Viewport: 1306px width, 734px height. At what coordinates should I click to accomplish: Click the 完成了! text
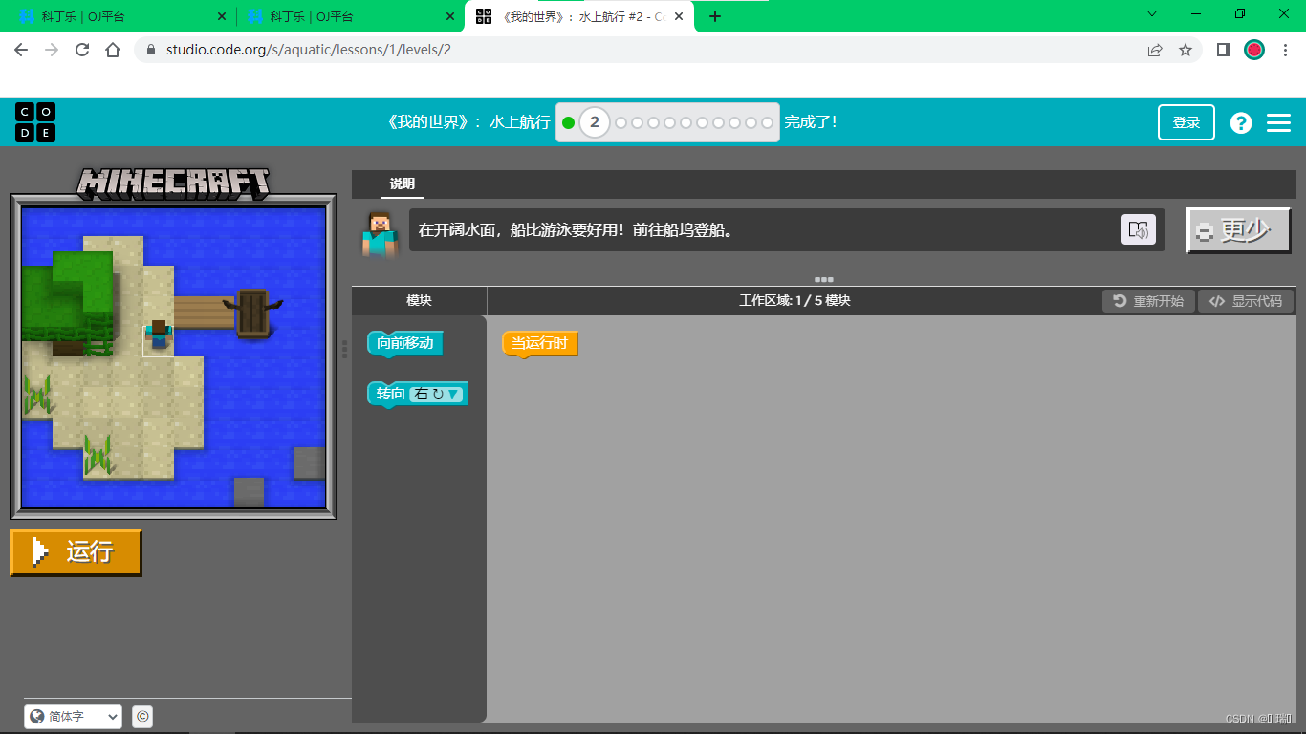pyautogui.click(x=811, y=122)
